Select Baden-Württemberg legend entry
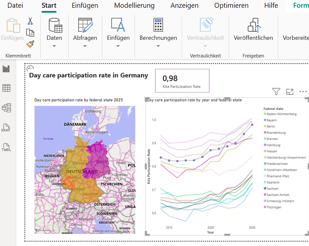 pyautogui.click(x=280, y=114)
